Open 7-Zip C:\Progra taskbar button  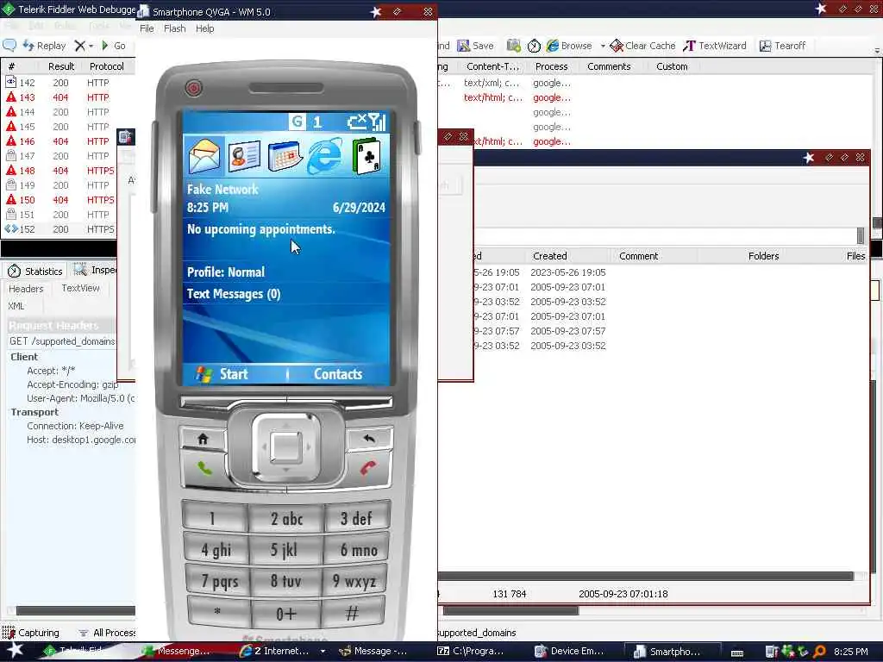tap(471, 652)
